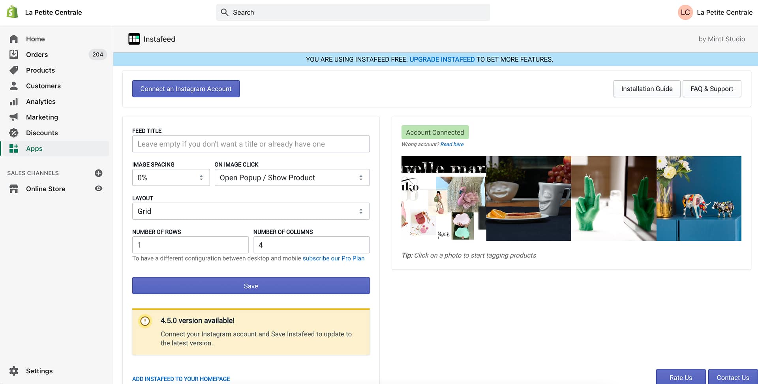Expand the Layout dropdown set to Grid
Image resolution: width=758 pixels, height=384 pixels.
click(251, 211)
